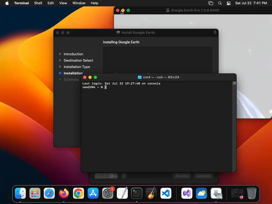The width and height of the screenshot is (272, 204).
Task: Launch Google Chrome from the Dock
Action: [78, 193]
